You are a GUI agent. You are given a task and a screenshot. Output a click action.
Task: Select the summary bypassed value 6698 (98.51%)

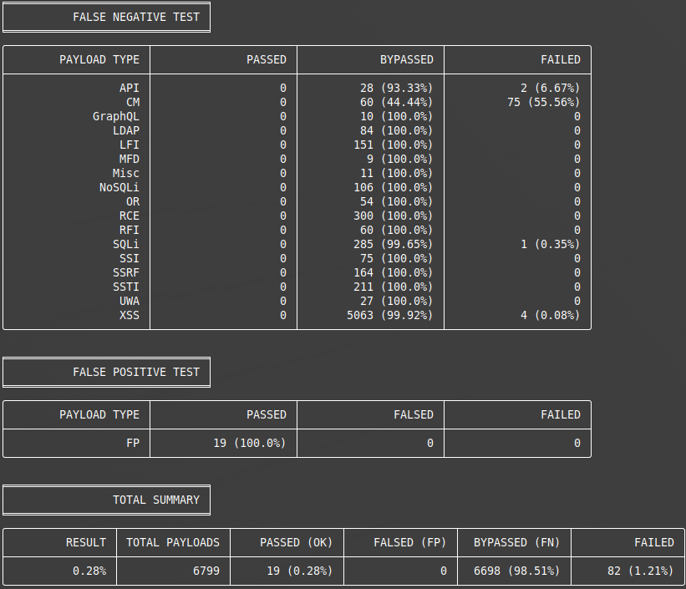pos(516,571)
